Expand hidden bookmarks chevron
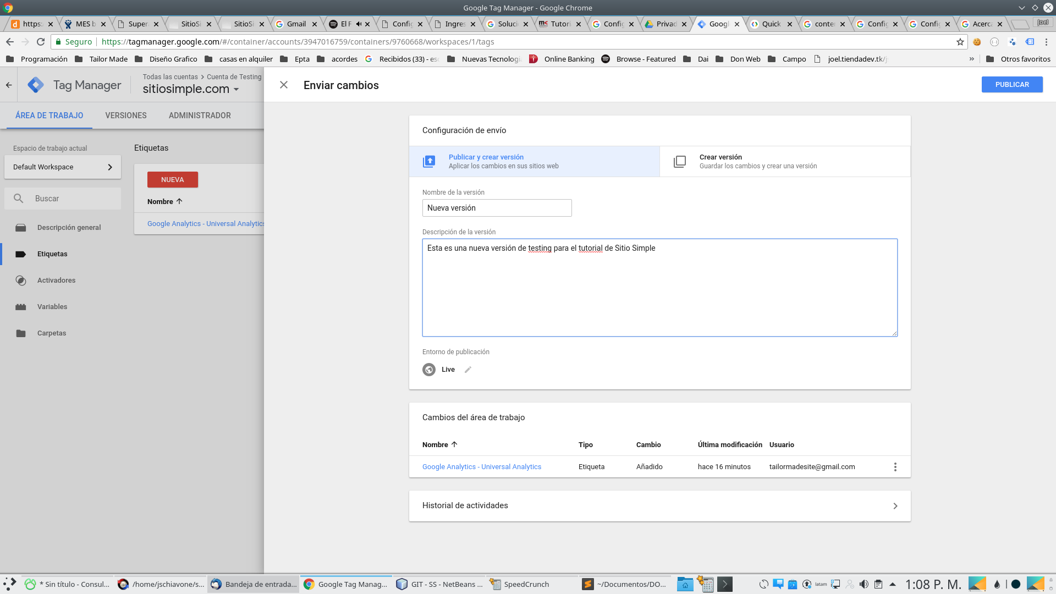The height and width of the screenshot is (594, 1056). point(972,59)
